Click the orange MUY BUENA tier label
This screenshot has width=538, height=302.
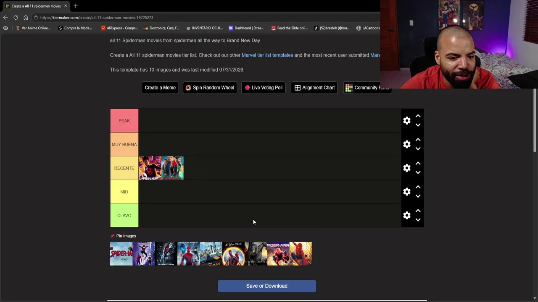click(x=124, y=144)
